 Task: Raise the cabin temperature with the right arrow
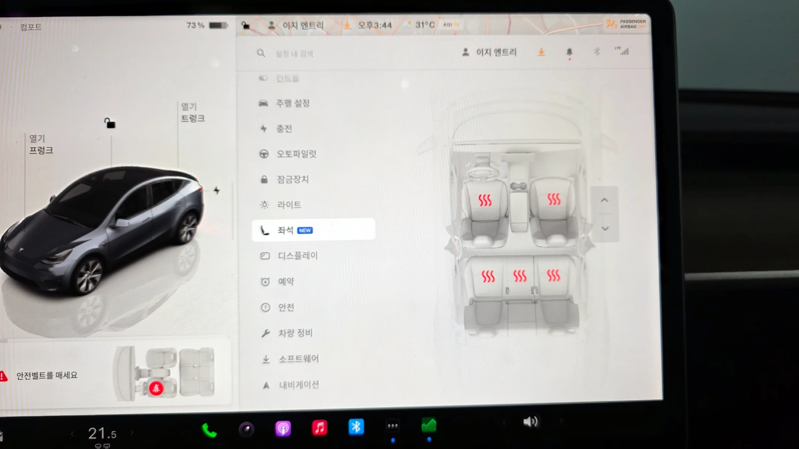click(132, 432)
